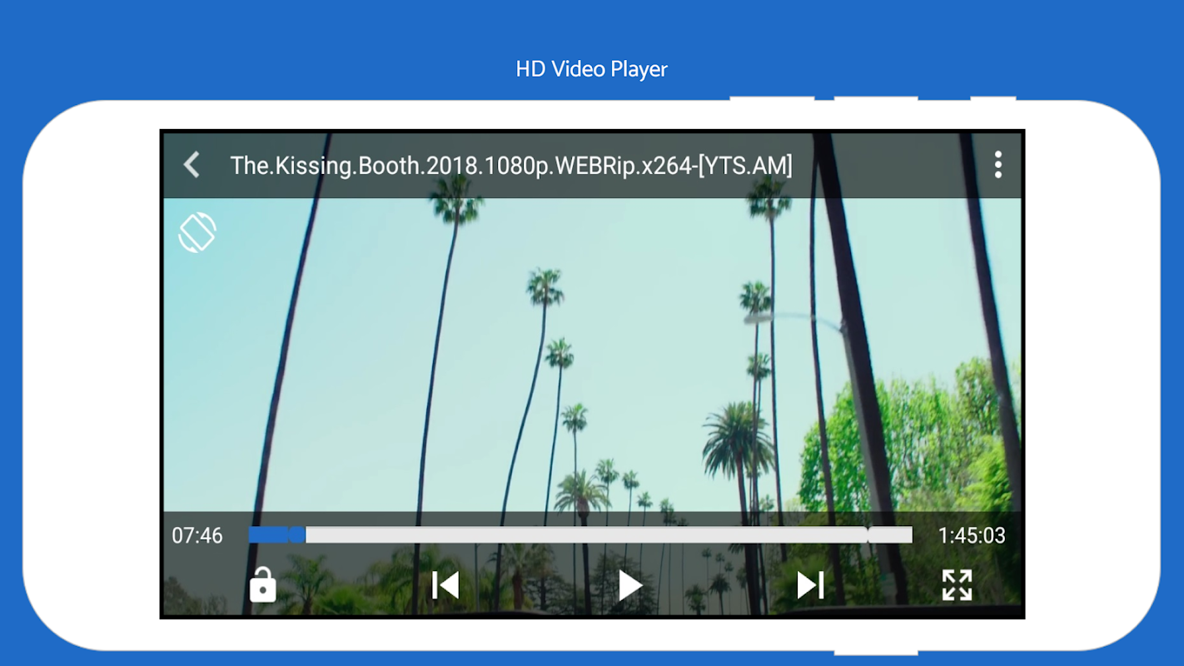
Task: Toggle fullscreen scaling mode
Action: [x=957, y=585]
